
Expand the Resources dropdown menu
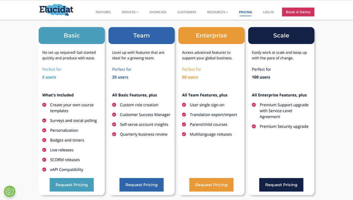(x=218, y=12)
